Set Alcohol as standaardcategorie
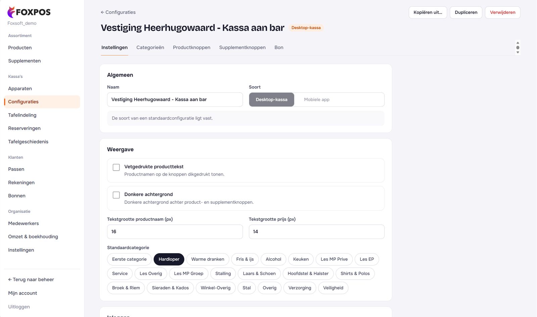Screen dimensions: 537x317 point(274,259)
